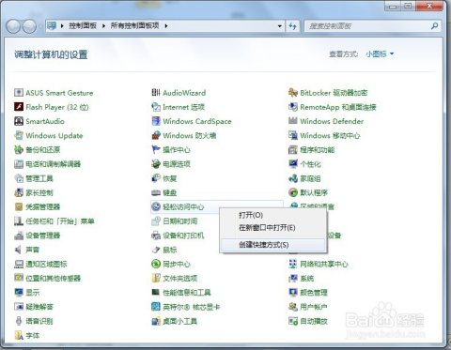Open the 电话和调制解调器 link

click(x=54, y=164)
